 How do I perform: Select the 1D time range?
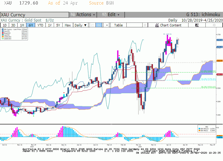[5, 25]
